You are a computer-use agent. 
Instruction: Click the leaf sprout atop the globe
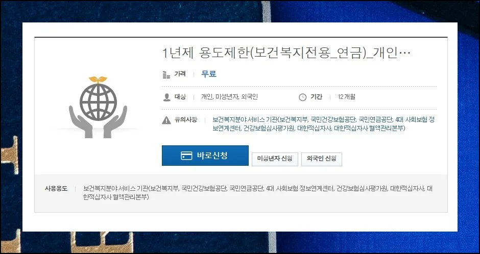(x=98, y=80)
